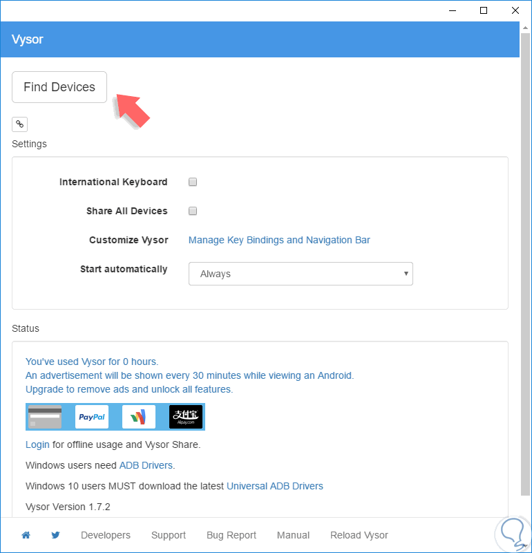Select the Alipay payment icon

(x=186, y=417)
